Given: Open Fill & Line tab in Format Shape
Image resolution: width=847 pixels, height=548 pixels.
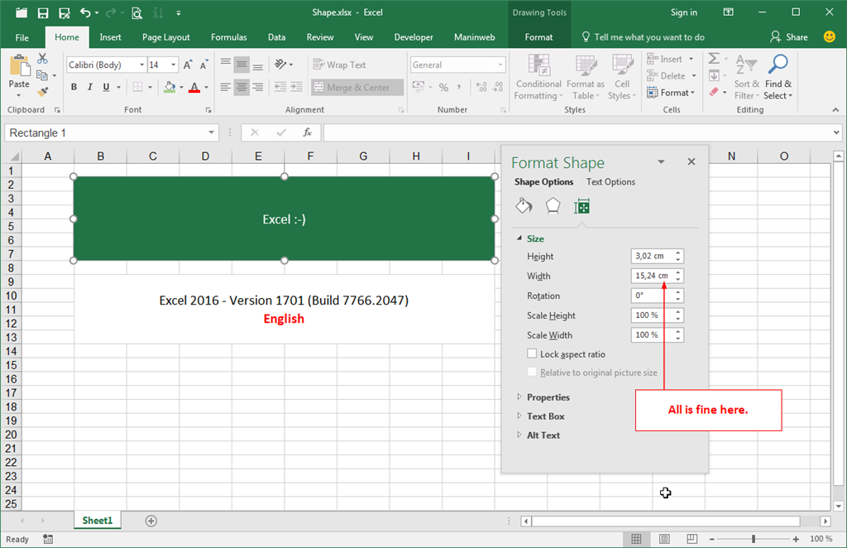Looking at the screenshot, I should pos(524,206).
